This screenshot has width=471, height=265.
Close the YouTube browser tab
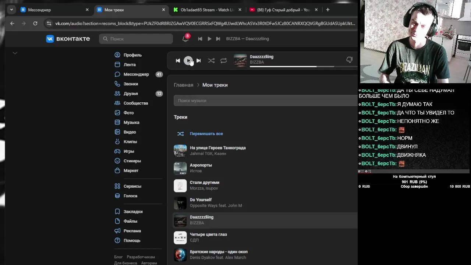[x=316, y=10]
